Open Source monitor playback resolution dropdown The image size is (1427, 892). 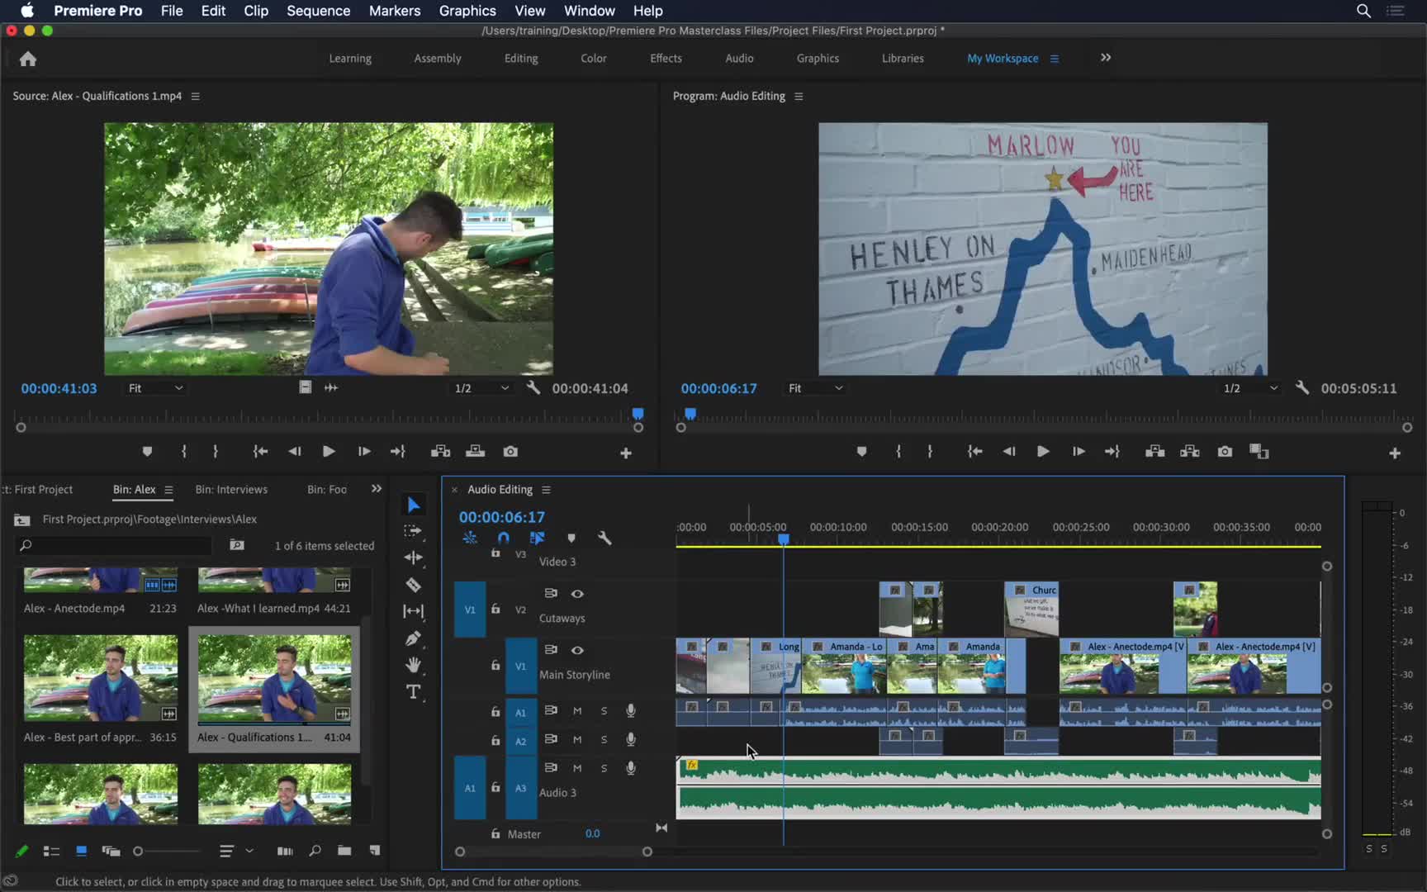pyautogui.click(x=482, y=388)
